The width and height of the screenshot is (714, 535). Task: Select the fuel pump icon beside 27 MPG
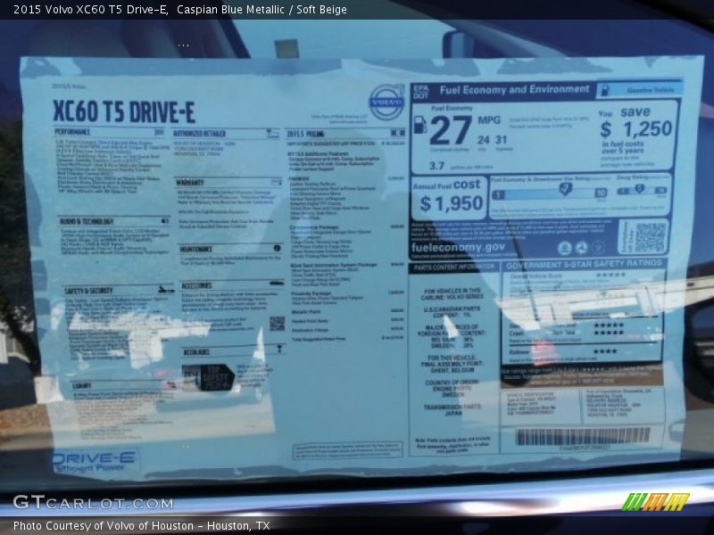[420, 126]
